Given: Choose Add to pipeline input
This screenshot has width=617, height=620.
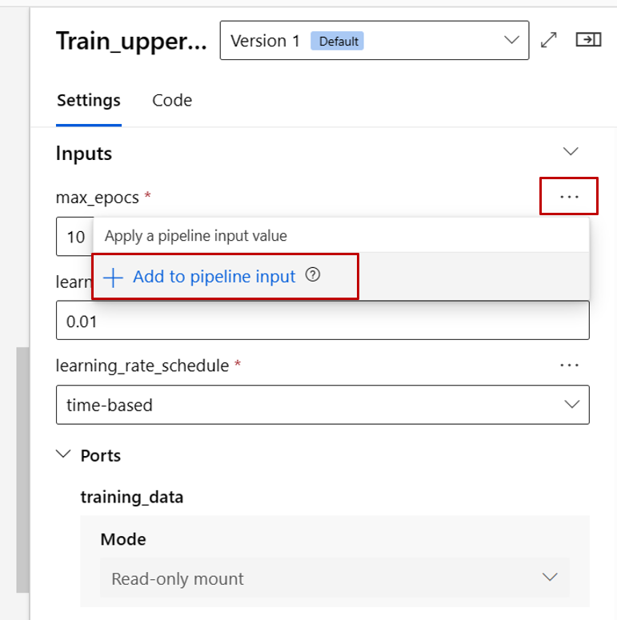Looking at the screenshot, I should 214,276.
